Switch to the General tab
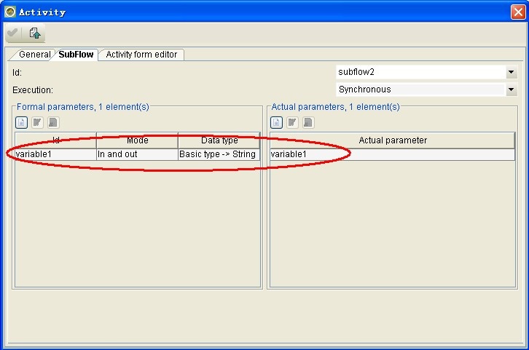This screenshot has height=350, width=529. tap(34, 55)
